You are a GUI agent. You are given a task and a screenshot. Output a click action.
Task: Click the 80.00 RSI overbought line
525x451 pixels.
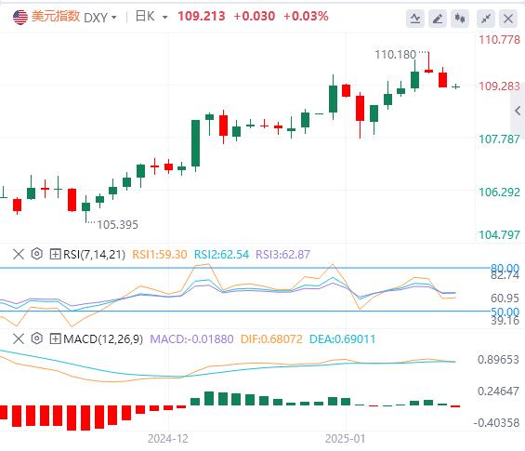click(x=245, y=268)
